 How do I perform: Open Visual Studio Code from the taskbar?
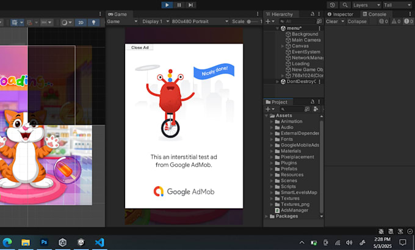[x=99, y=242]
